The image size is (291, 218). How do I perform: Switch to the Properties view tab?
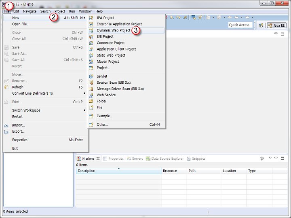(x=114, y=159)
